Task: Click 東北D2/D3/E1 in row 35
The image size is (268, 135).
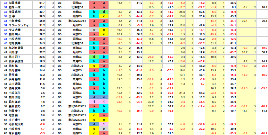Action: coord(77,21)
